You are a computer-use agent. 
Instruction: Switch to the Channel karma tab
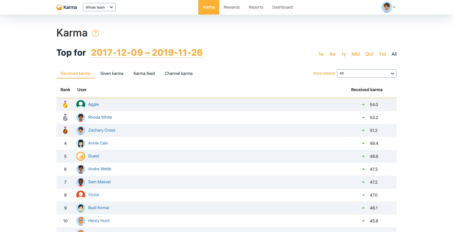click(179, 74)
